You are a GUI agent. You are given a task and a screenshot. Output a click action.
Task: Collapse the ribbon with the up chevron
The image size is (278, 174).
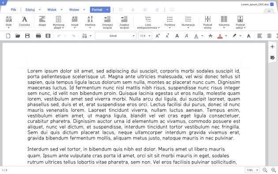[x=269, y=11]
